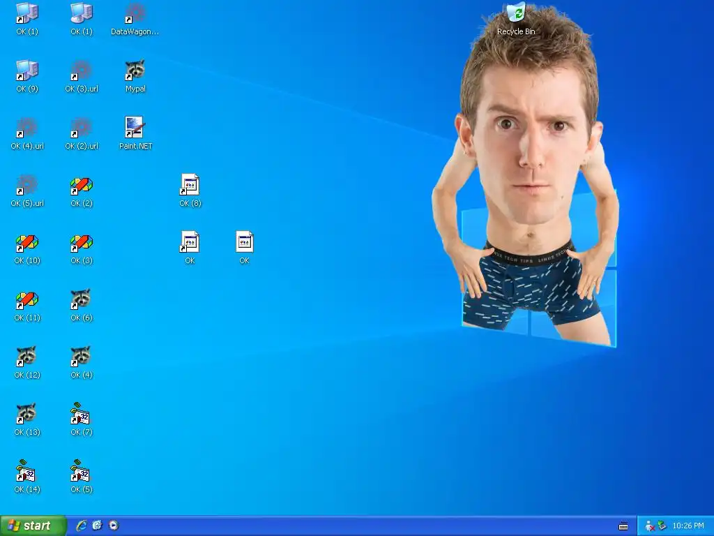Viewport: 714px width, 536px height.
Task: Click the raccoon shortcut labeled OK (4)
Action: coord(82,362)
